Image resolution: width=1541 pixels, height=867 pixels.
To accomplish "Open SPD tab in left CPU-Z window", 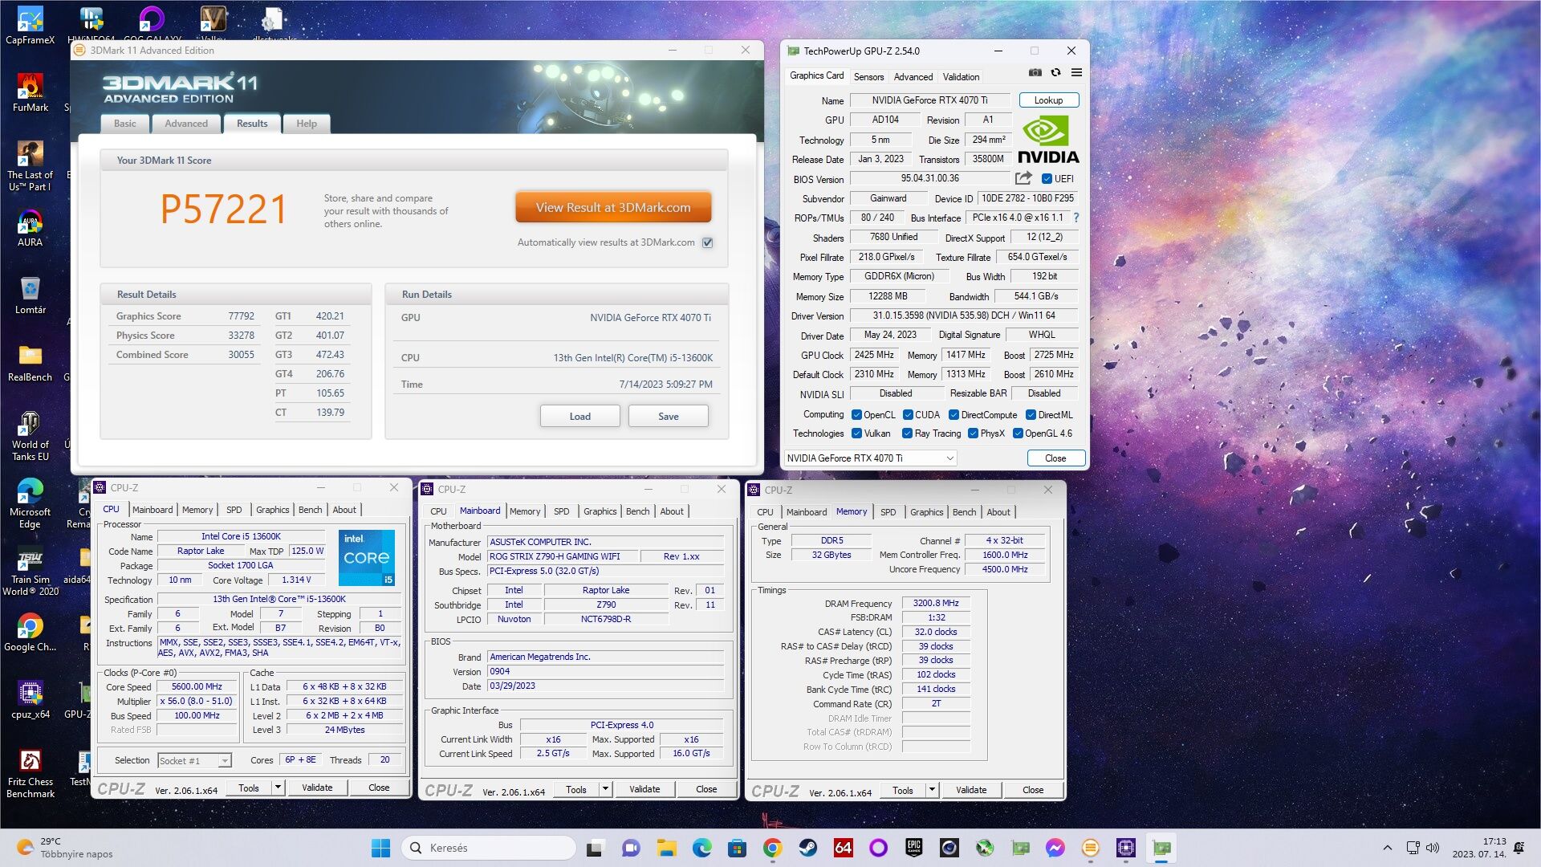I will click(x=234, y=510).
